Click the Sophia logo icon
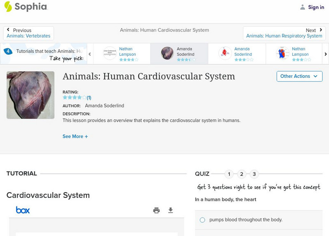Viewport: 329px width, 236px height. point(8,7)
